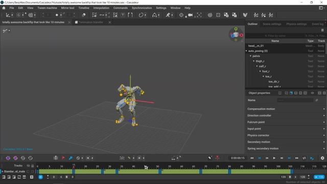
Task: Toggle the blue 106 frame button
Action: pos(319,177)
